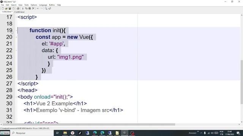
Task: Collapse the fold marker at line 19
Action: [x=16, y=30]
